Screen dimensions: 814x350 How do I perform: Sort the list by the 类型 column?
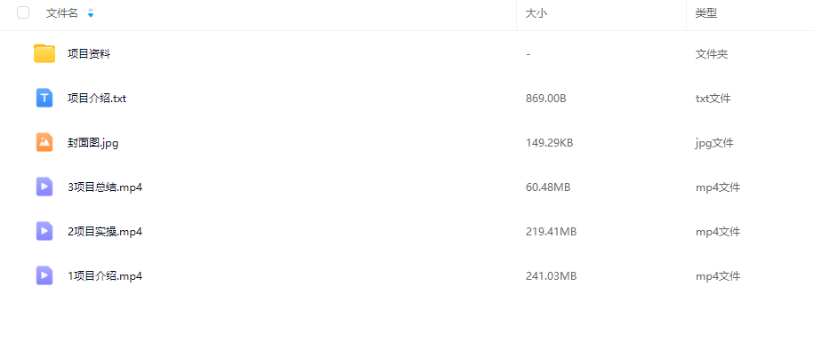[706, 13]
